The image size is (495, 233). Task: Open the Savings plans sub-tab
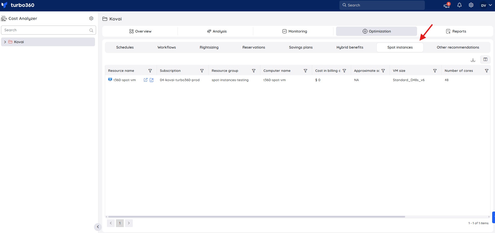click(301, 47)
